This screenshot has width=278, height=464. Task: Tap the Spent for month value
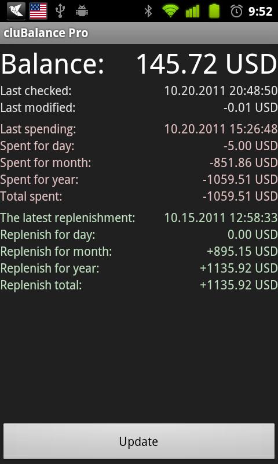tap(243, 163)
